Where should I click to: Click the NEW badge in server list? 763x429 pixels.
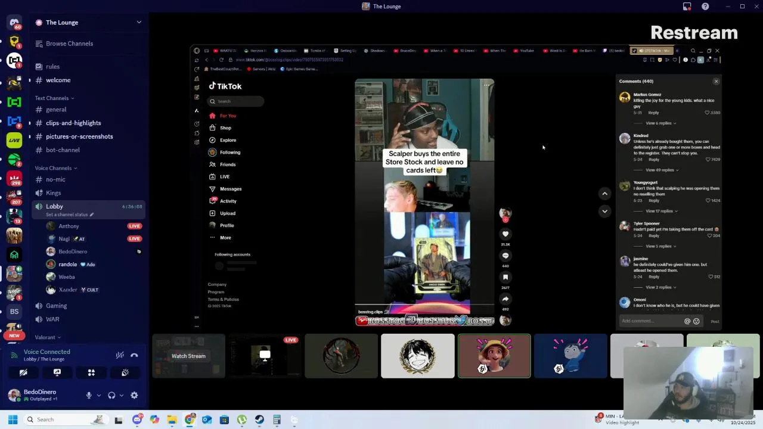(x=14, y=335)
